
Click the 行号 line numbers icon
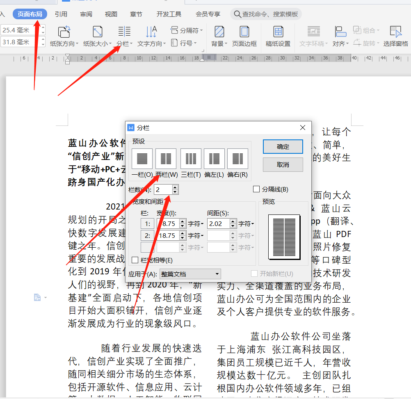click(174, 42)
